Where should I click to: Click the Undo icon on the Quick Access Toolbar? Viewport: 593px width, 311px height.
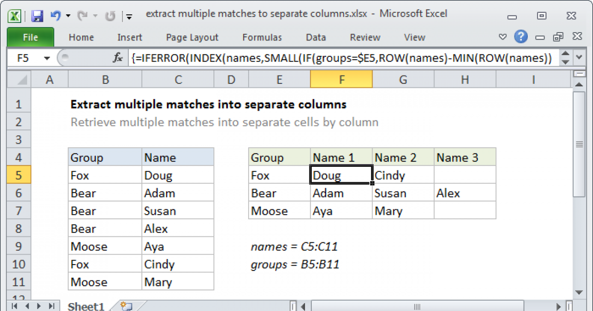click(x=55, y=16)
